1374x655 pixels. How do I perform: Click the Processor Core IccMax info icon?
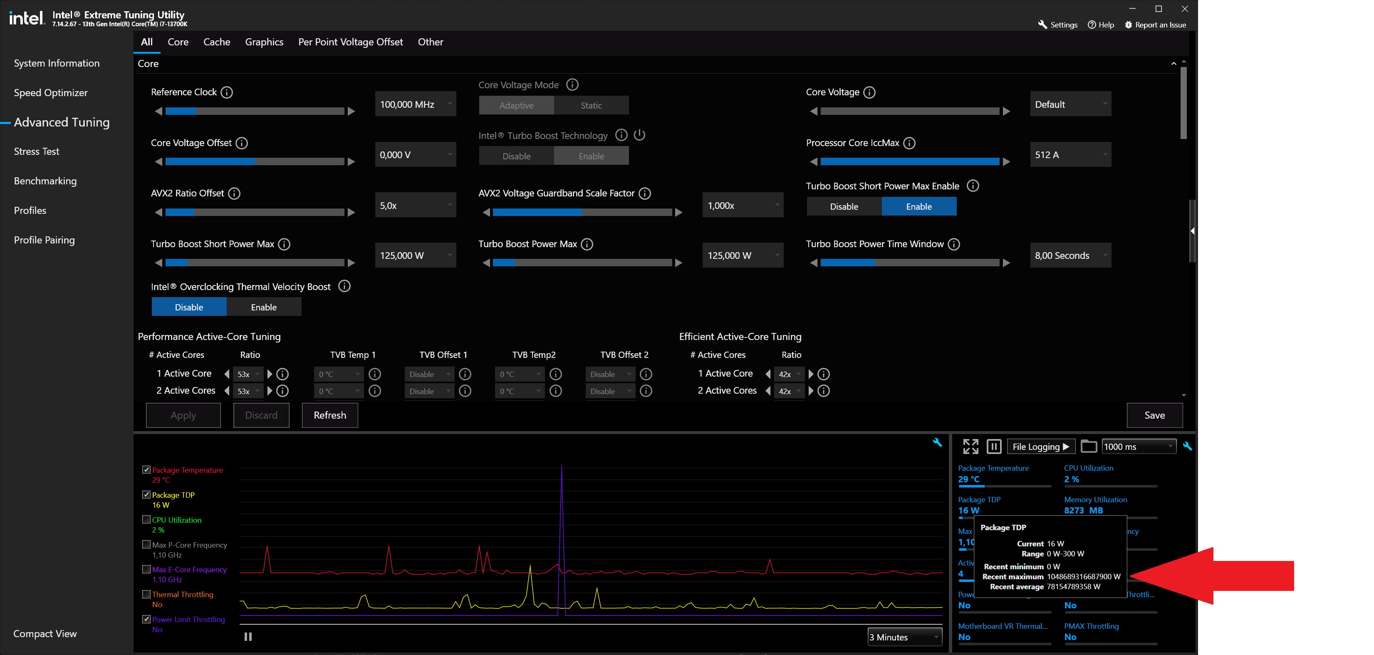(x=909, y=143)
